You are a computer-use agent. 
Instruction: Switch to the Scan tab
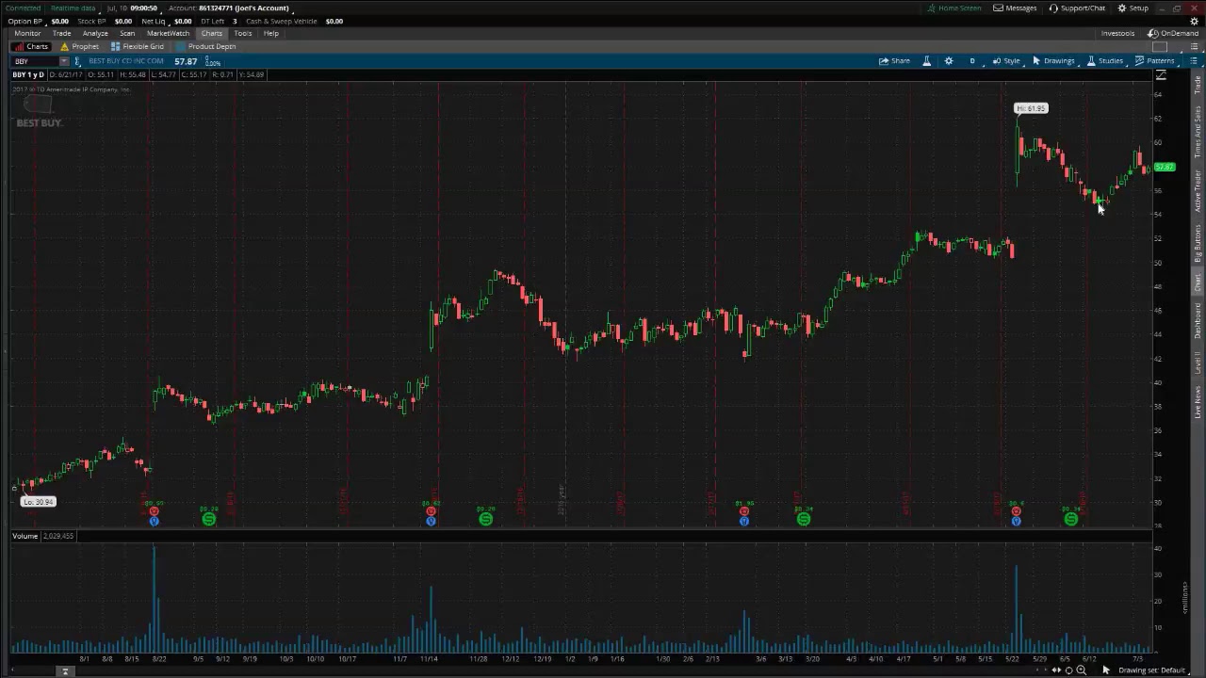[x=127, y=33]
